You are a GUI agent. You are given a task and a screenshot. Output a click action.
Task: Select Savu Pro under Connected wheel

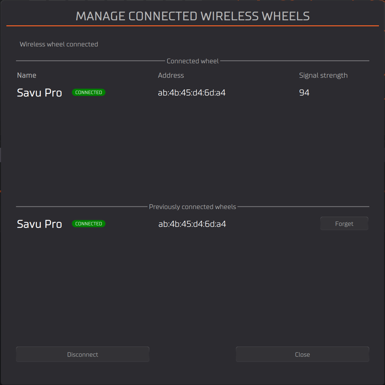coord(39,93)
